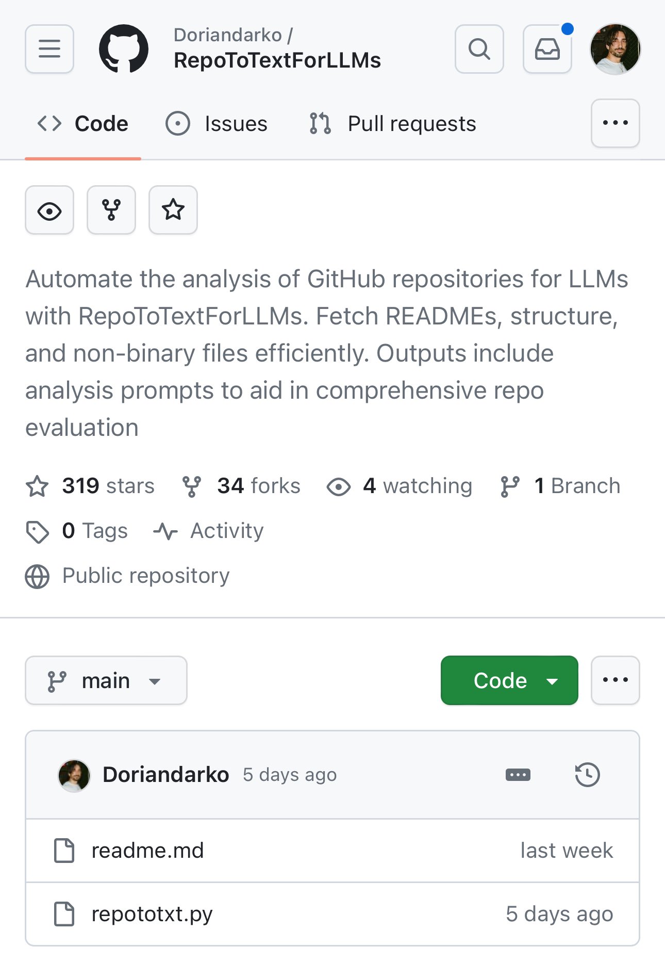Image resolution: width=665 pixels, height=963 pixels.
Task: Click the Public repository globe icon
Action: coord(37,576)
